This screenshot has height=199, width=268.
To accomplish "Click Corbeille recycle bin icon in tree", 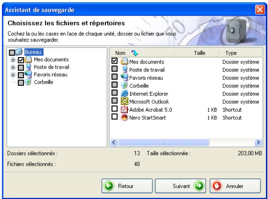I will point(28,82).
